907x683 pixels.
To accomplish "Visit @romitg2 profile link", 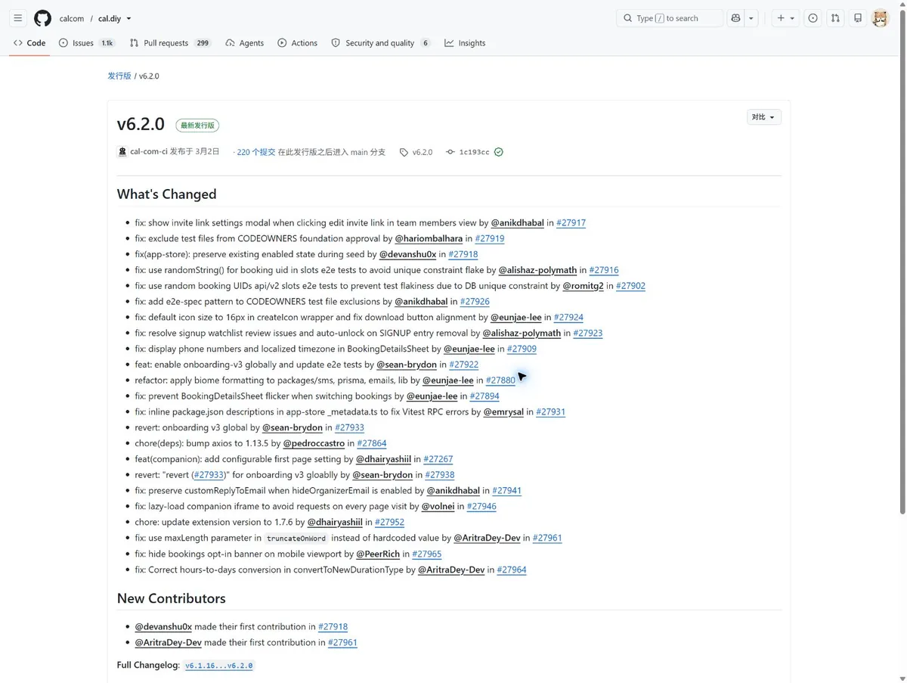I will (x=583, y=286).
